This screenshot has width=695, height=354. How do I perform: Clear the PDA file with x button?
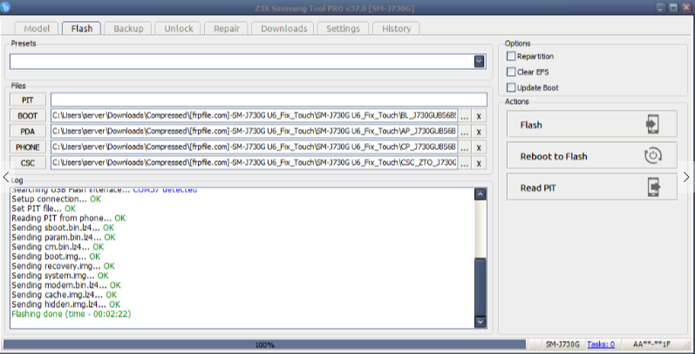click(479, 132)
